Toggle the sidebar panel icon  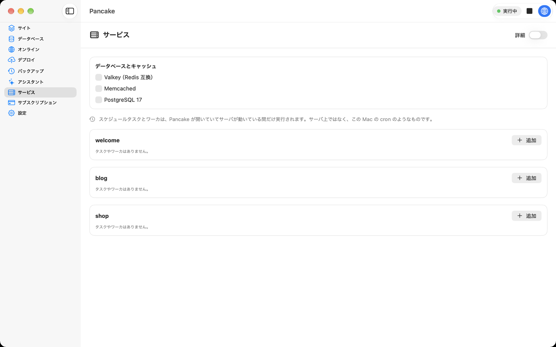70,11
